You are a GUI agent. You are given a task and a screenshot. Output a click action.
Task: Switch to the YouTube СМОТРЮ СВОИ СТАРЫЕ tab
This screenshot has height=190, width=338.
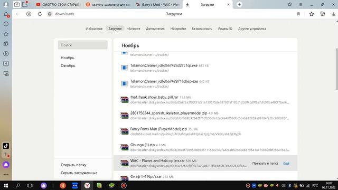58,5
